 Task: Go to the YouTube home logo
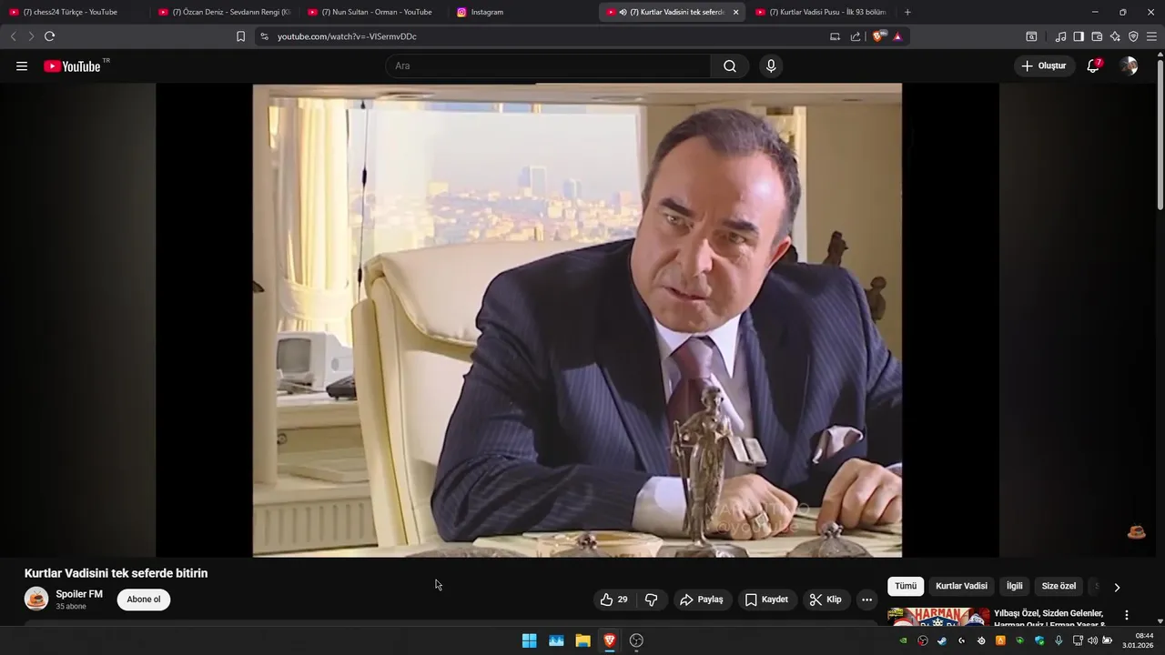coord(72,65)
